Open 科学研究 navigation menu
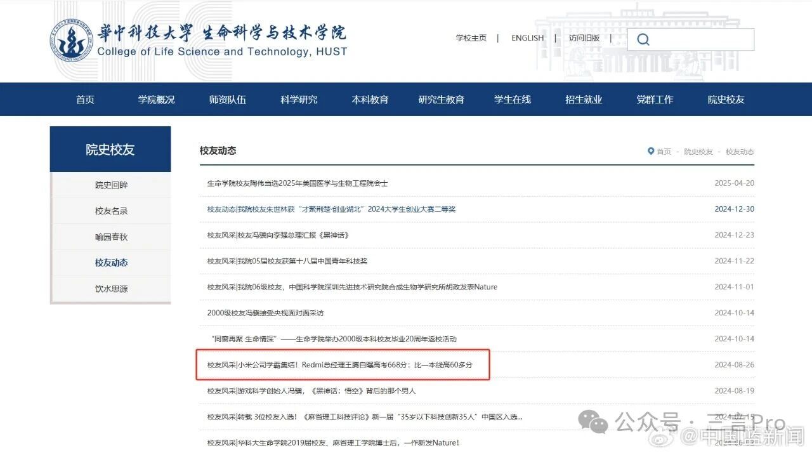This screenshot has width=812, height=455. (299, 100)
